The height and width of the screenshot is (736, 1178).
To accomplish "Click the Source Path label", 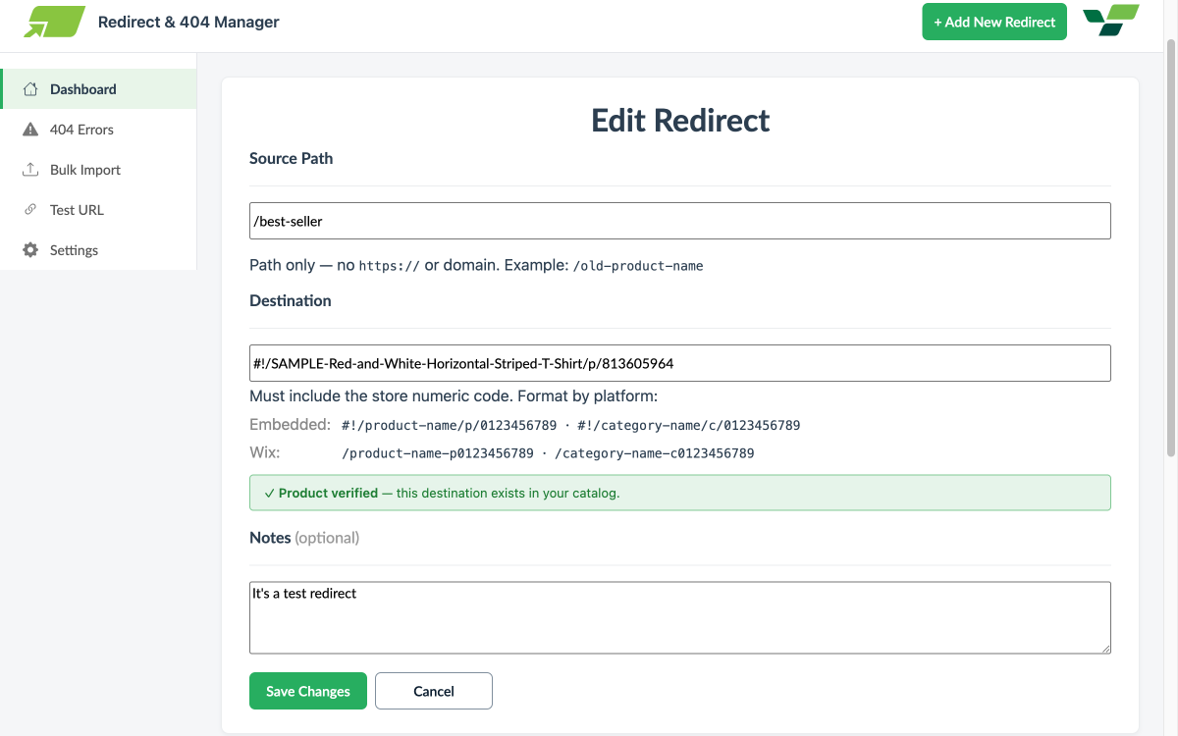I will tap(292, 158).
